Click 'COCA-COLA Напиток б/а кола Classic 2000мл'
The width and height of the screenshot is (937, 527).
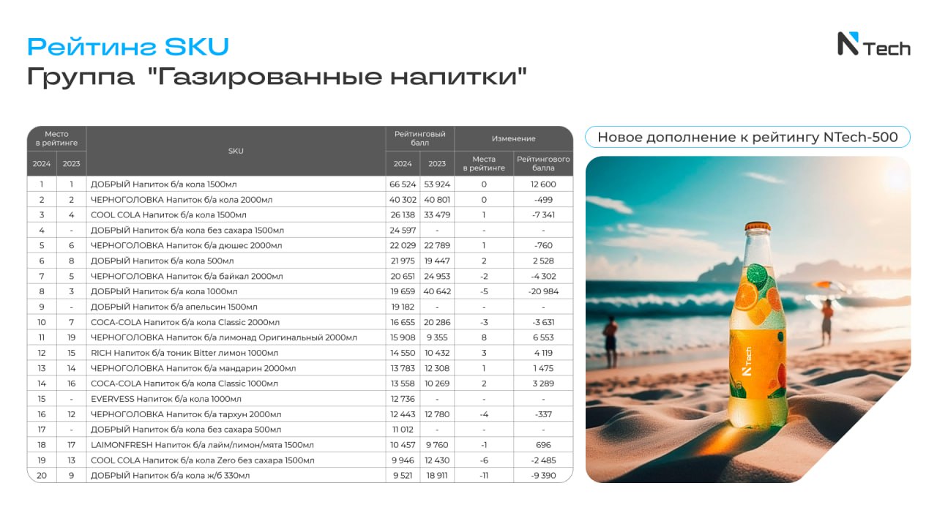184,323
